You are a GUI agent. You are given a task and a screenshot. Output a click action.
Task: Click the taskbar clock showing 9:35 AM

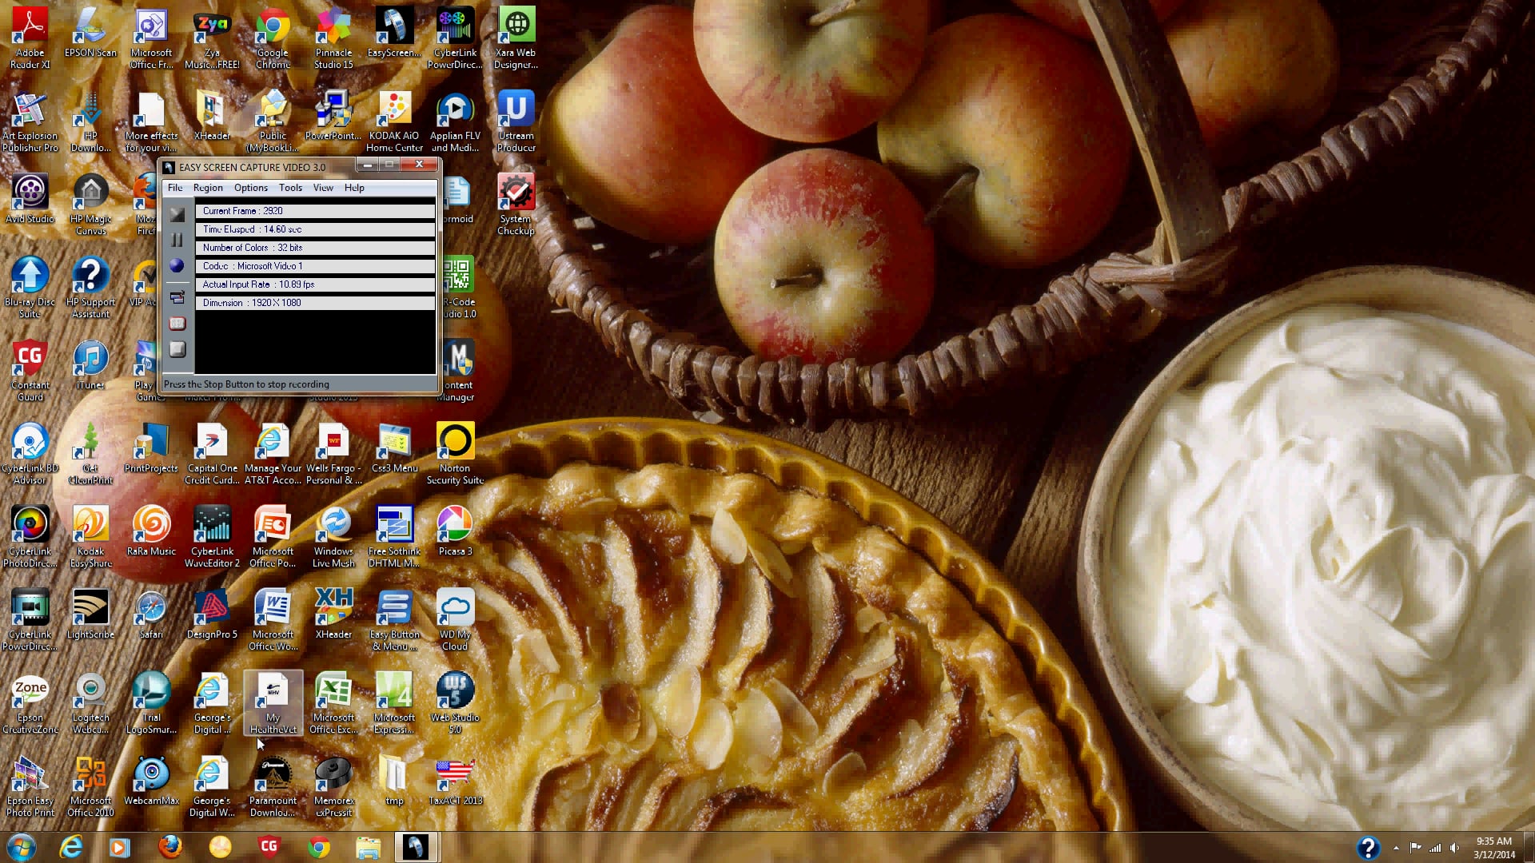[x=1493, y=847]
